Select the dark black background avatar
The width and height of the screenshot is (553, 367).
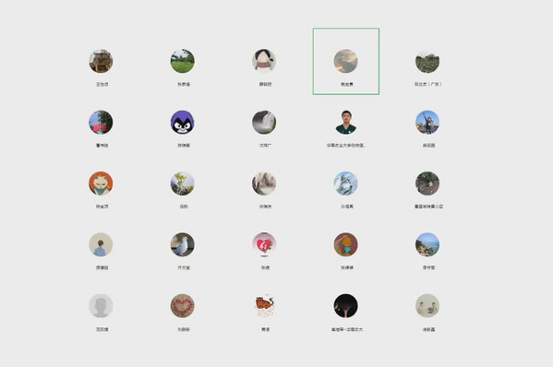(346, 306)
